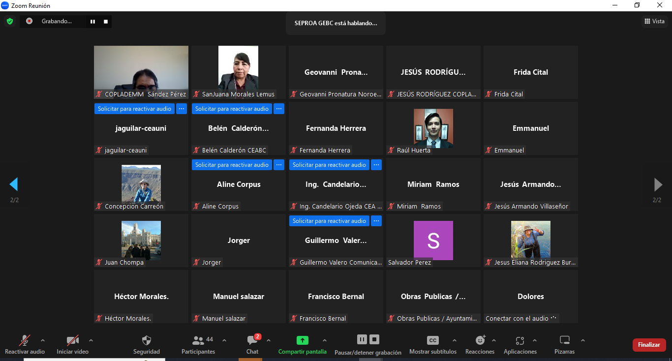Image resolution: width=672 pixels, height=361 pixels.
Task: Expand video options arrow next to camera
Action: click(91, 340)
